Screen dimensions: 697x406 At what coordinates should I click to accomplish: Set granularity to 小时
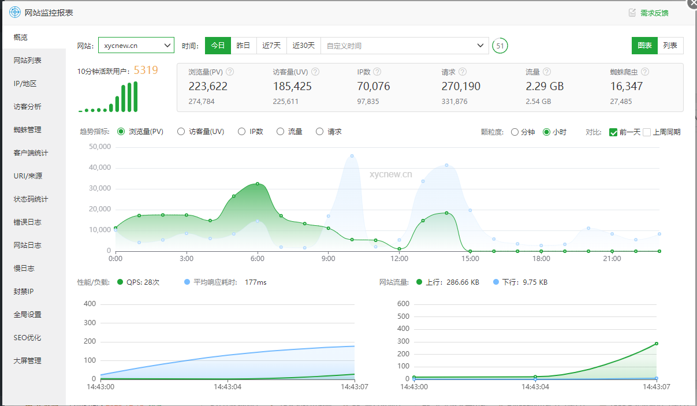pyautogui.click(x=546, y=132)
